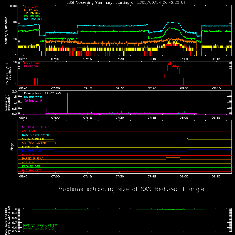The height and width of the screenshot is (235, 235).
Task: Click the 07:30 tick label under the flags plot
Action: coord(120,177)
